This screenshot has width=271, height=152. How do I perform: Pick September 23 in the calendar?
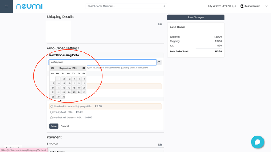[63, 92]
